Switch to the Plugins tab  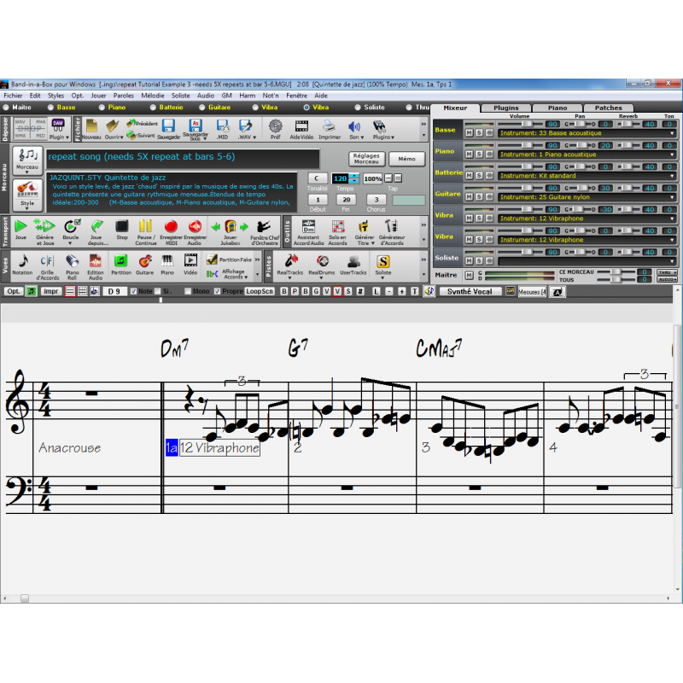coord(505,108)
